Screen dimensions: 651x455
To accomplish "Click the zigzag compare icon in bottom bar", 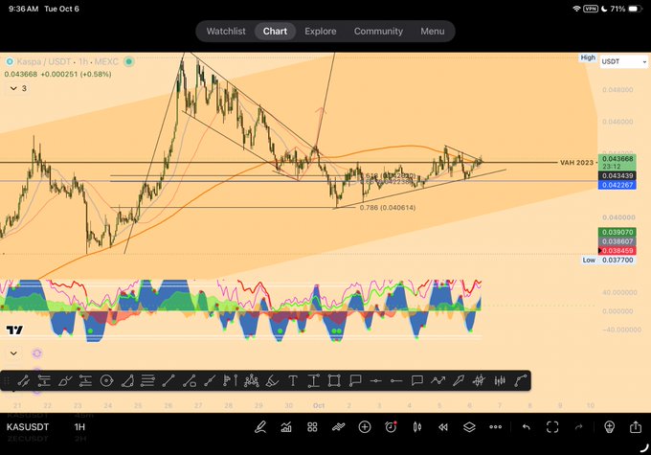I will coord(338,427).
